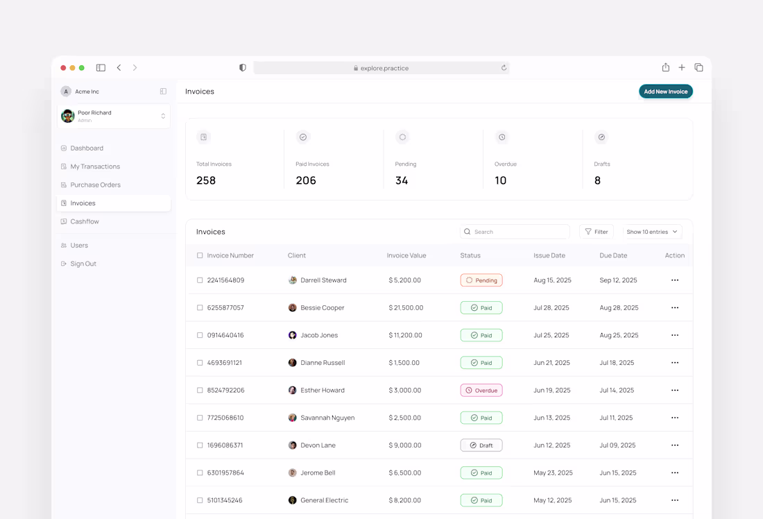Click the Pending card spinner icon
The height and width of the screenshot is (519, 763).
pos(402,137)
